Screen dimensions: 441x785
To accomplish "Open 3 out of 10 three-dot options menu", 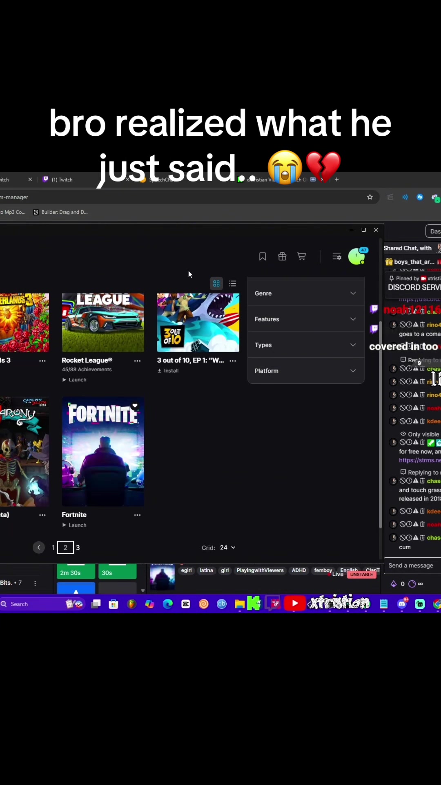I will click(233, 361).
